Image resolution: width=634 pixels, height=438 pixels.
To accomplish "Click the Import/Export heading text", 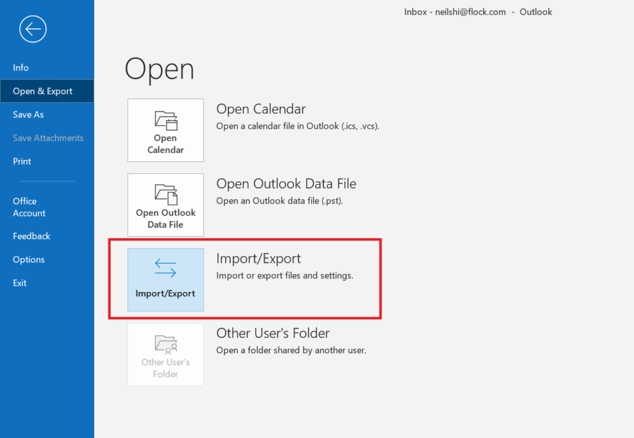I will (258, 259).
